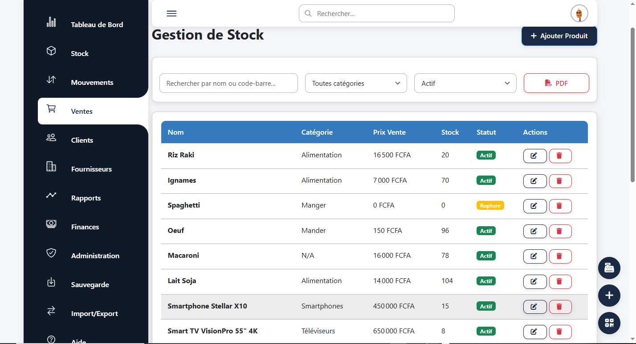Delete the Smart TV VisionPro row
The height and width of the screenshot is (344, 636).
[x=560, y=332]
